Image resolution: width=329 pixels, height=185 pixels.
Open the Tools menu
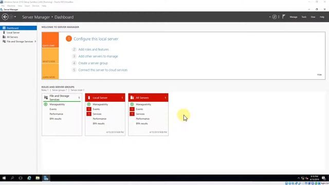pyautogui.click(x=304, y=17)
